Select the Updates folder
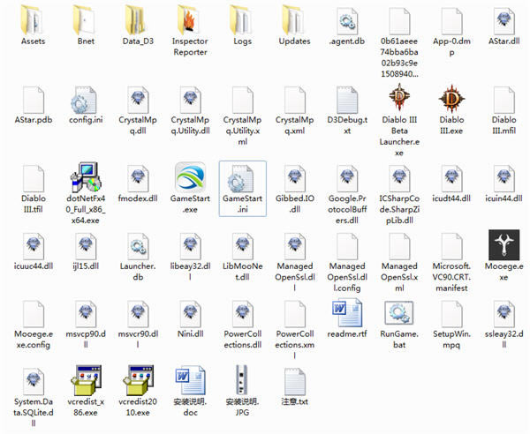Screen dimensions: 530x434 [293, 20]
